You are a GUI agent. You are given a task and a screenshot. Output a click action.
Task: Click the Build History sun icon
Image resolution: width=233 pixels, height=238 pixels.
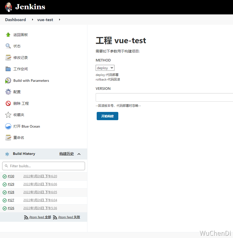click(7, 154)
